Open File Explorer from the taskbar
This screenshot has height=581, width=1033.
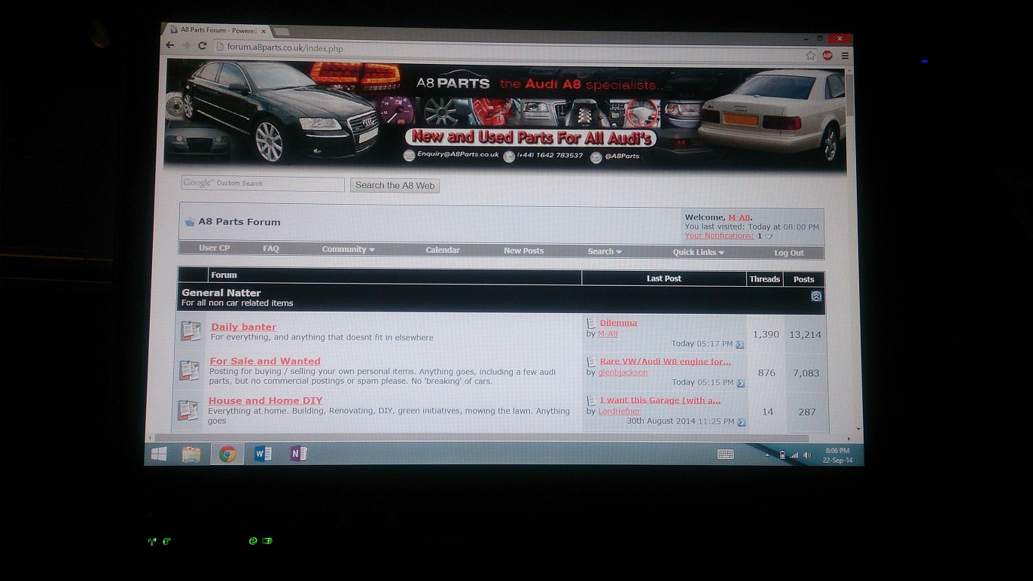[x=191, y=455]
